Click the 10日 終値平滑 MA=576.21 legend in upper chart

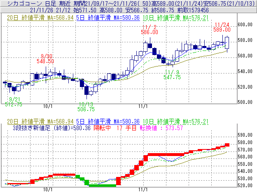point(175,18)
